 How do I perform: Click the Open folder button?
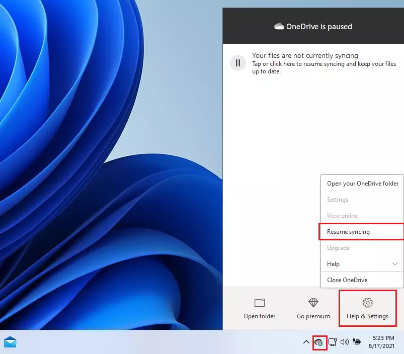coord(260,308)
